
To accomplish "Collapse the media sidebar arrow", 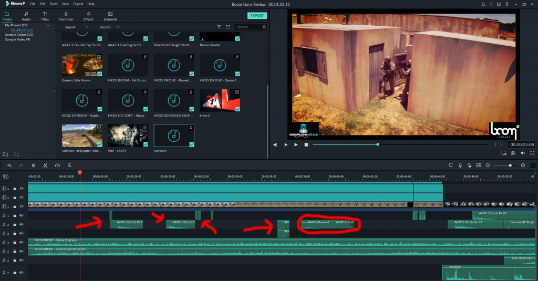I will (54, 91).
